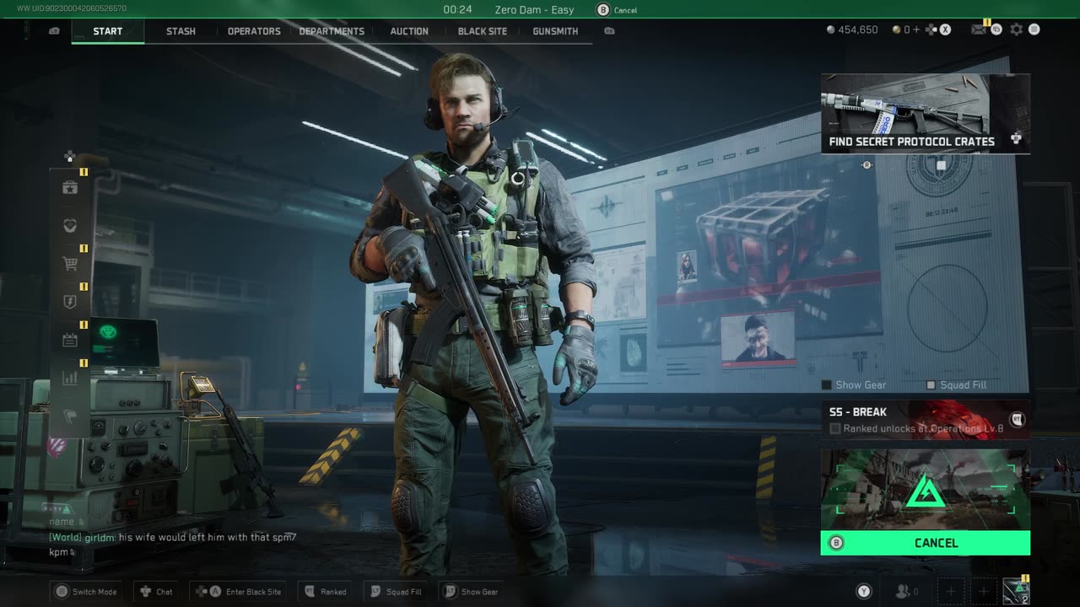
Task: Open the starred briefcase sidebar icon
Action: (70, 188)
